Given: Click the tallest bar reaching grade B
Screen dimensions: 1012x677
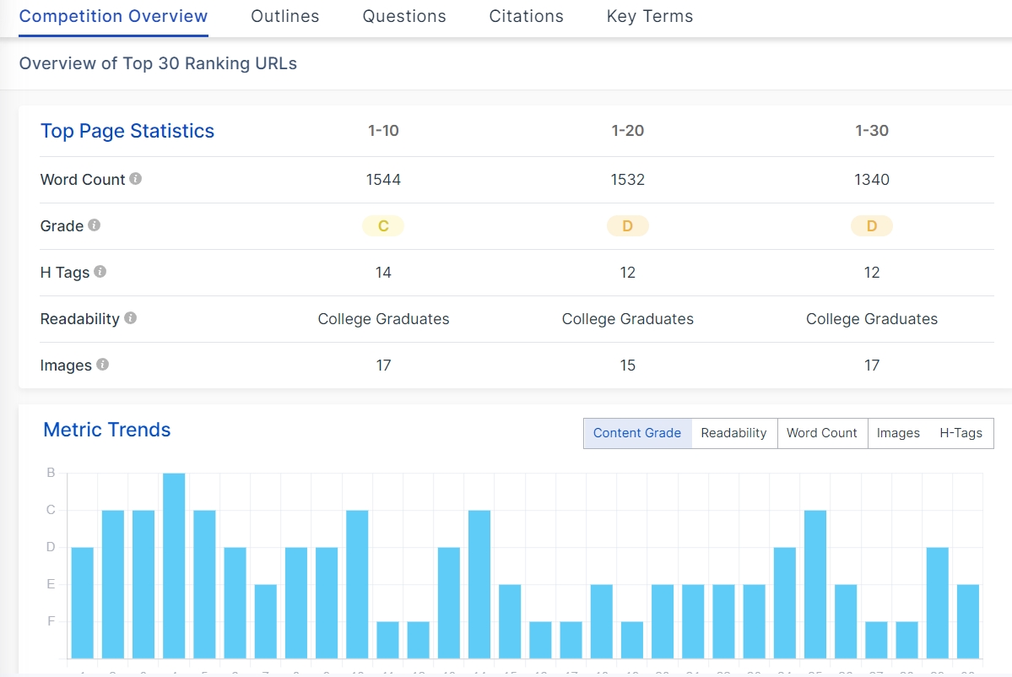Looking at the screenshot, I should click(x=174, y=566).
